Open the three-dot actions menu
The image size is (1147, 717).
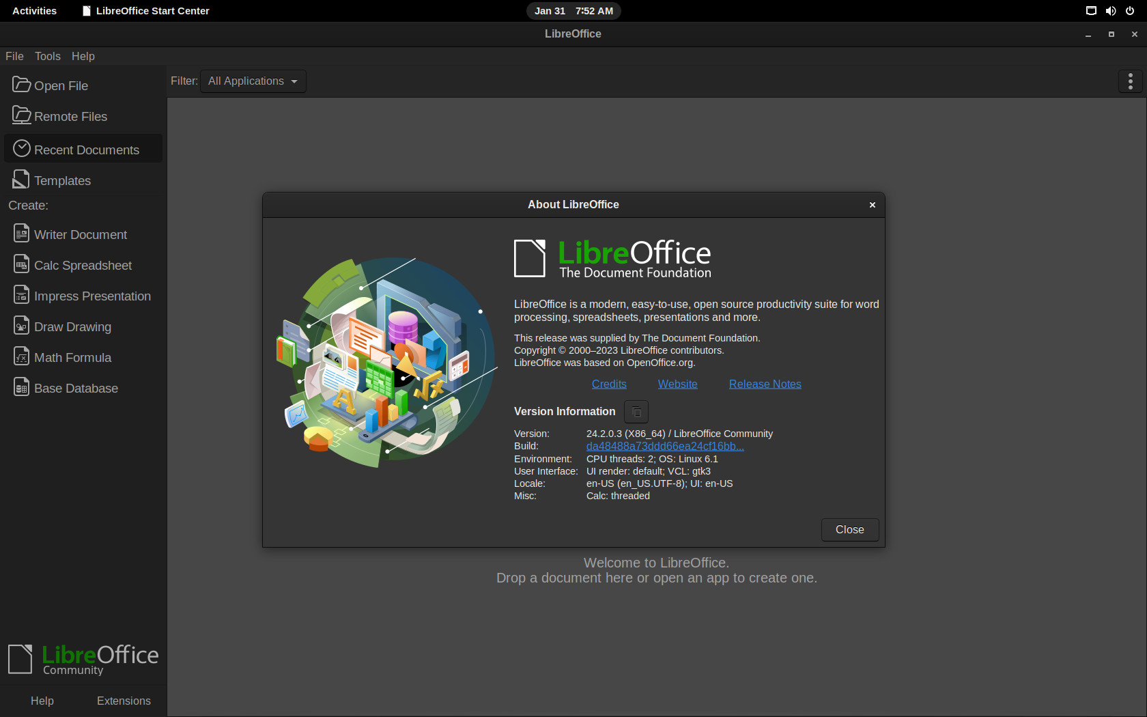[x=1130, y=81]
